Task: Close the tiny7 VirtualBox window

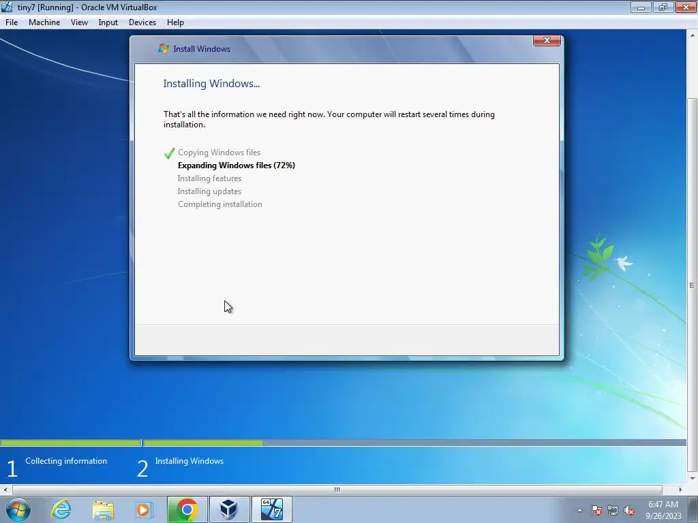Action: (x=686, y=7)
